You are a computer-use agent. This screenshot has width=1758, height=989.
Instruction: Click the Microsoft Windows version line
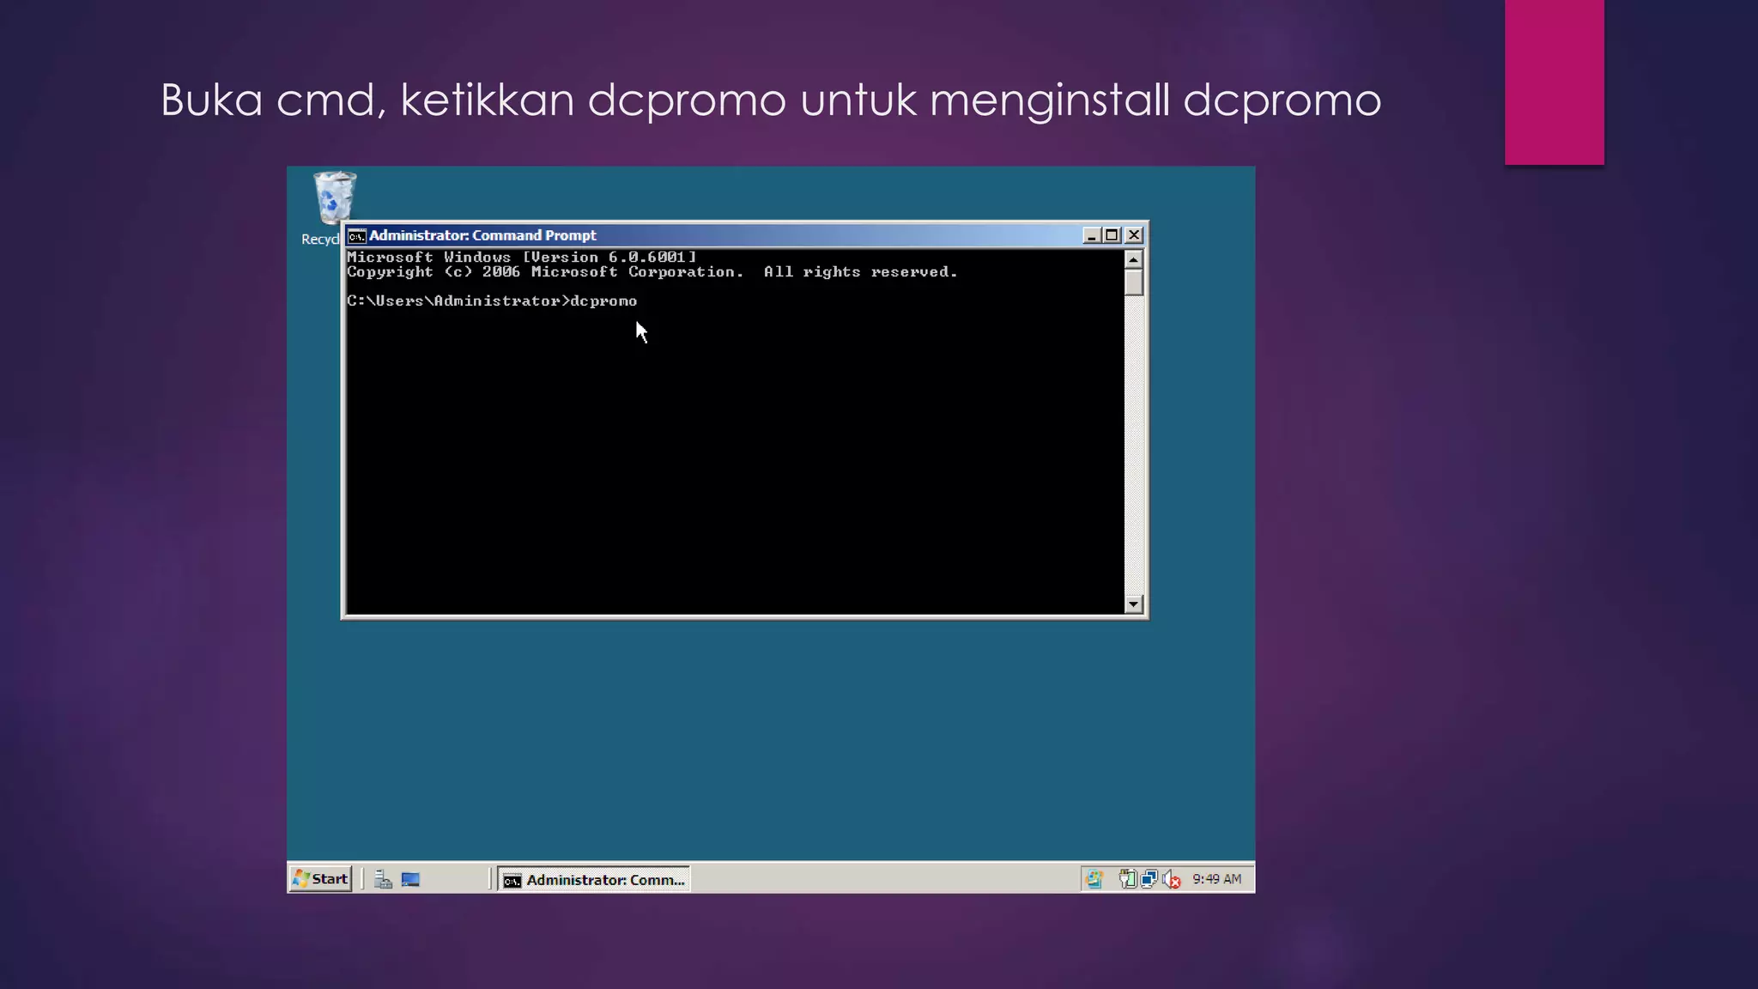pyautogui.click(x=522, y=257)
